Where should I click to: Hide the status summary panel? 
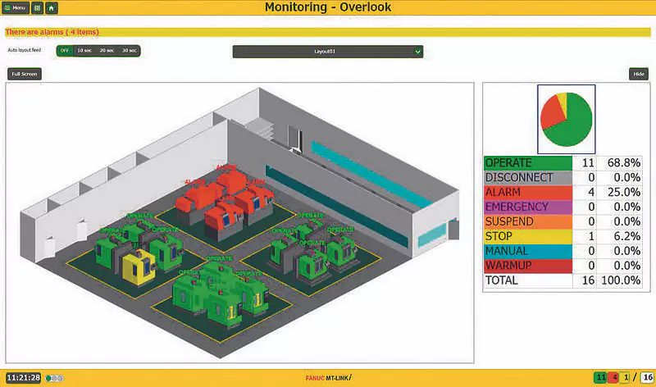point(638,74)
